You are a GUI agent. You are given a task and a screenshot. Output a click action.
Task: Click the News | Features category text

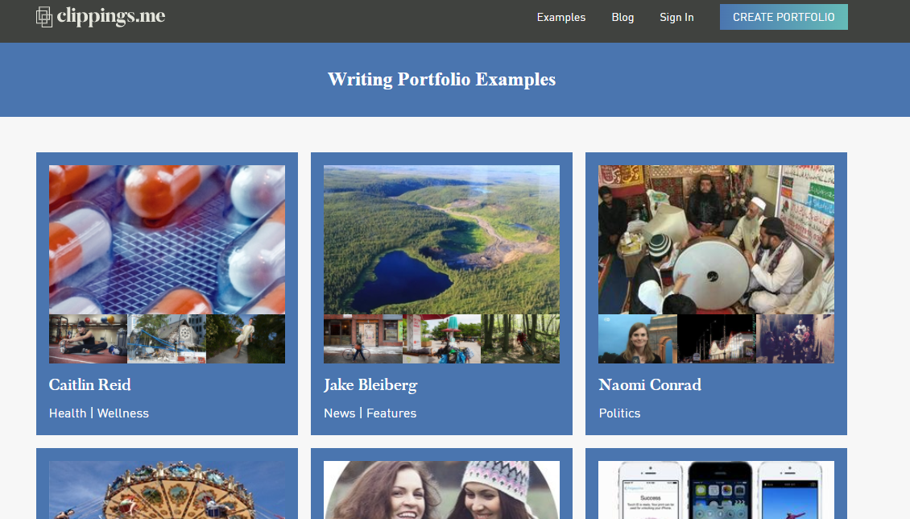[370, 413]
